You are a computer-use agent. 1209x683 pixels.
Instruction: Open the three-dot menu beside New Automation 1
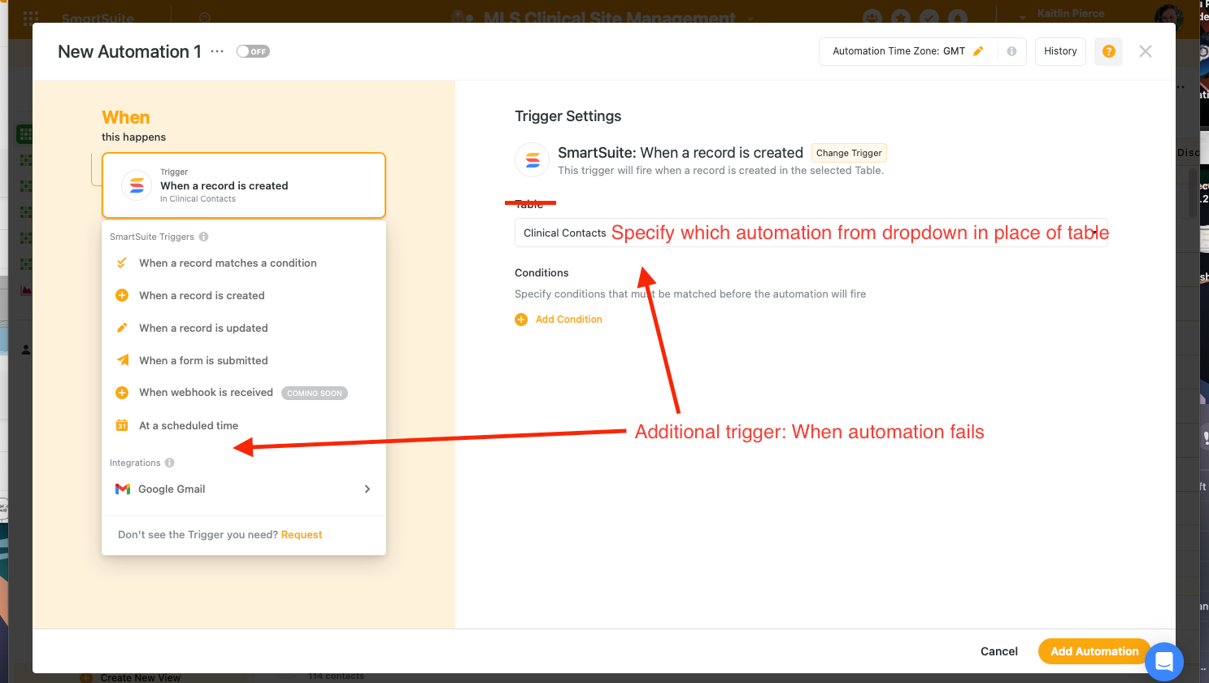click(x=217, y=51)
